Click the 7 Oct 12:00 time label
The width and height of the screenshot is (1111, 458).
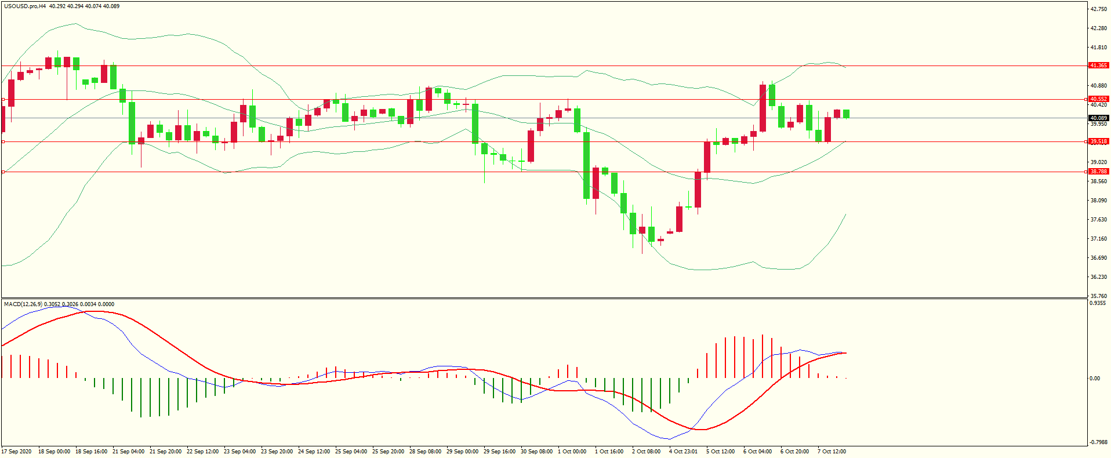832,452
